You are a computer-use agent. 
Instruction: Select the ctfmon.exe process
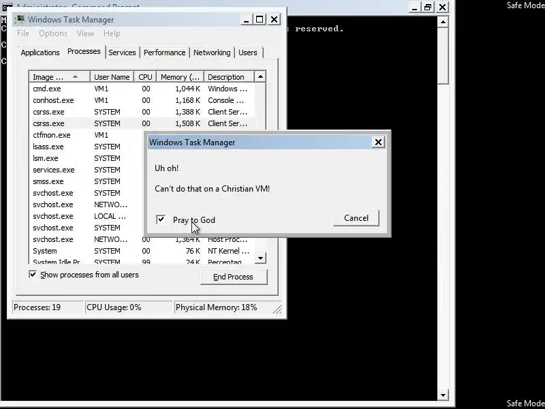point(87,135)
